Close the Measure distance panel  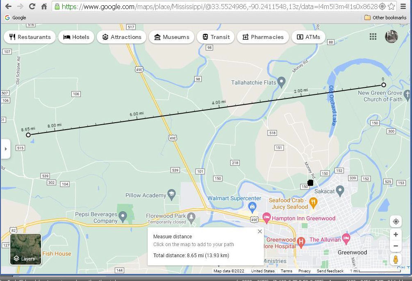(259, 231)
